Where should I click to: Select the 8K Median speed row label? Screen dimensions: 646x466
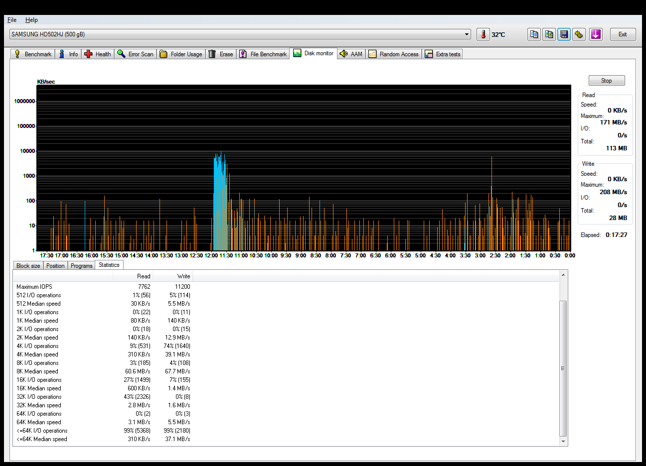tap(37, 371)
